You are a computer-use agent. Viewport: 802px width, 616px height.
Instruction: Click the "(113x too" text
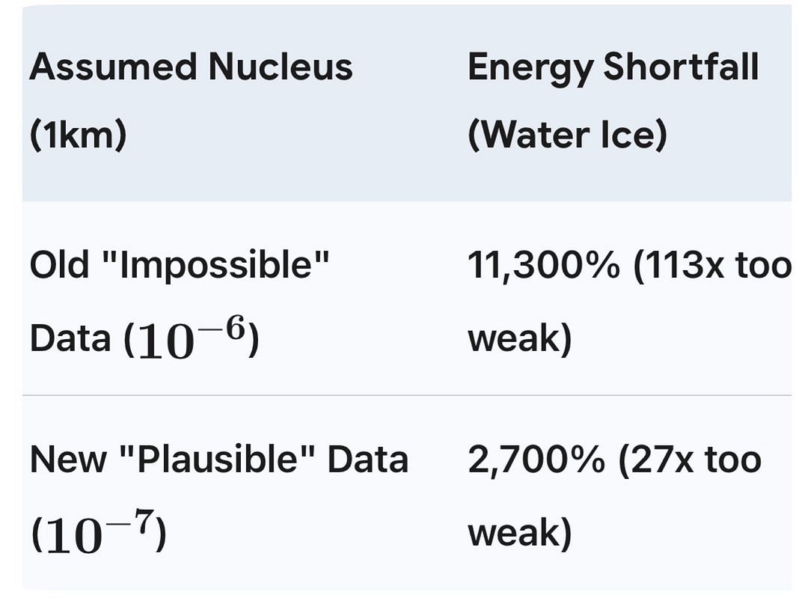pyautogui.click(x=711, y=264)
